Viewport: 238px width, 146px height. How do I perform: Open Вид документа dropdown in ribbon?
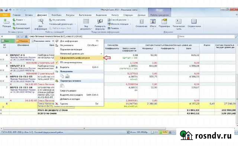86,24
